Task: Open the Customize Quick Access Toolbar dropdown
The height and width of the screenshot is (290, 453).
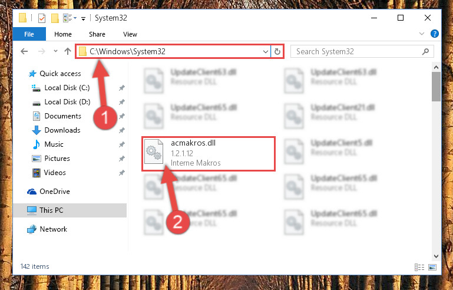Action: tap(83, 19)
